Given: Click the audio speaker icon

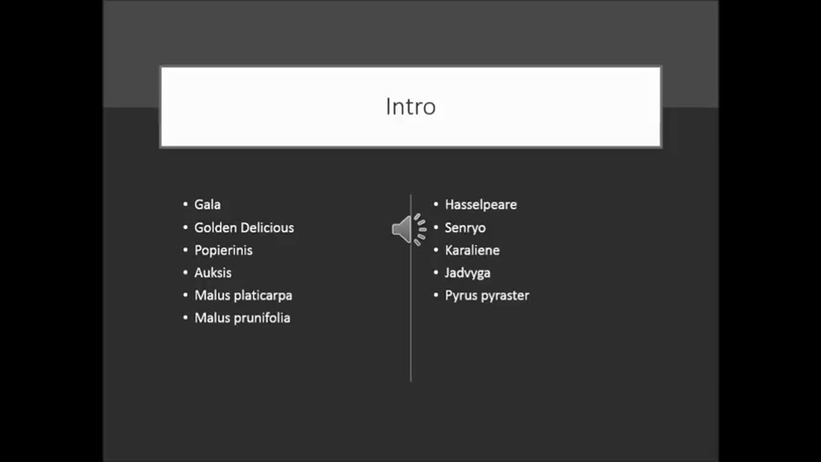Looking at the screenshot, I should click(409, 229).
